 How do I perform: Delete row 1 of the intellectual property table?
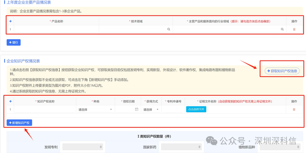click(x=294, y=109)
